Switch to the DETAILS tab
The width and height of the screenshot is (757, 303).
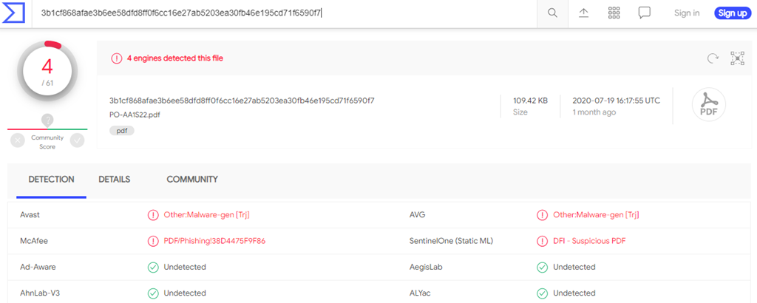[114, 180]
